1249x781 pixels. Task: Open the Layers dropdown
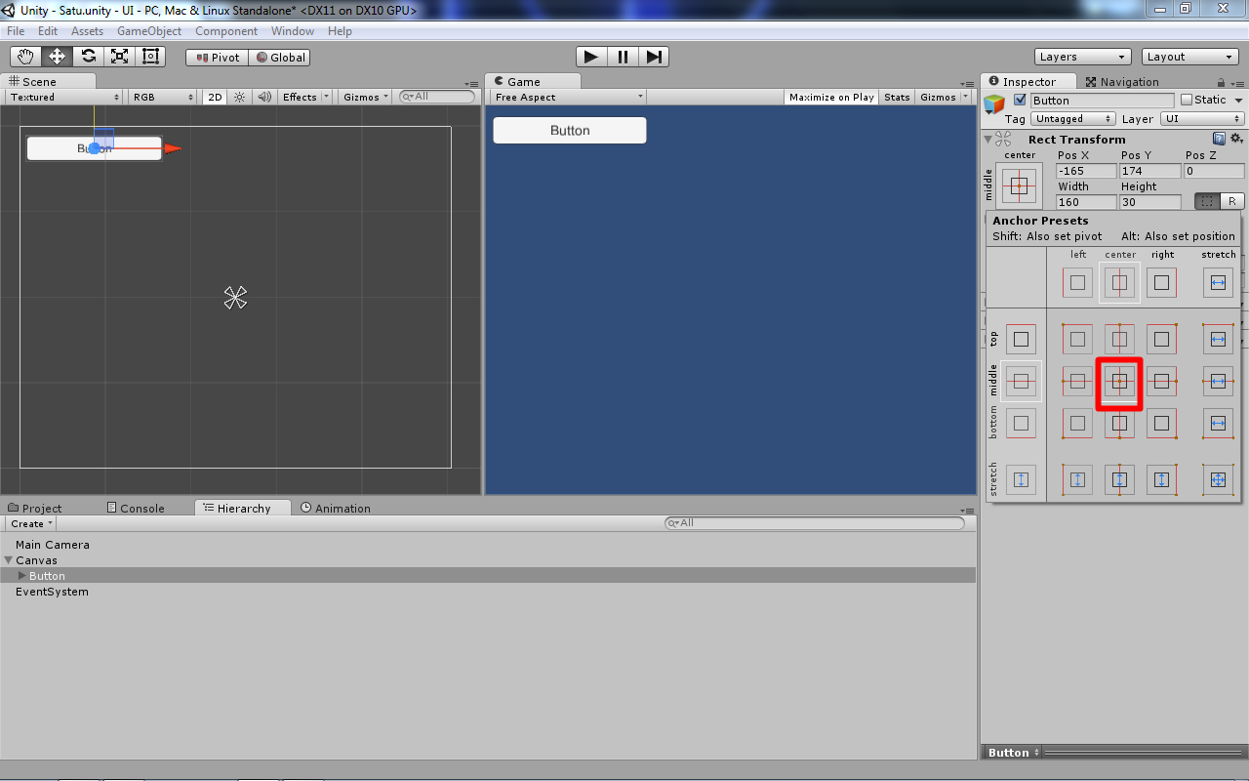(x=1082, y=56)
